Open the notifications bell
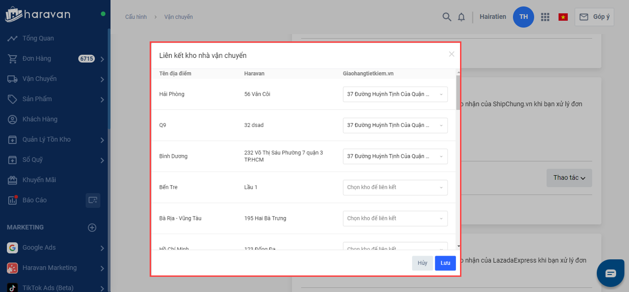 [x=461, y=17]
